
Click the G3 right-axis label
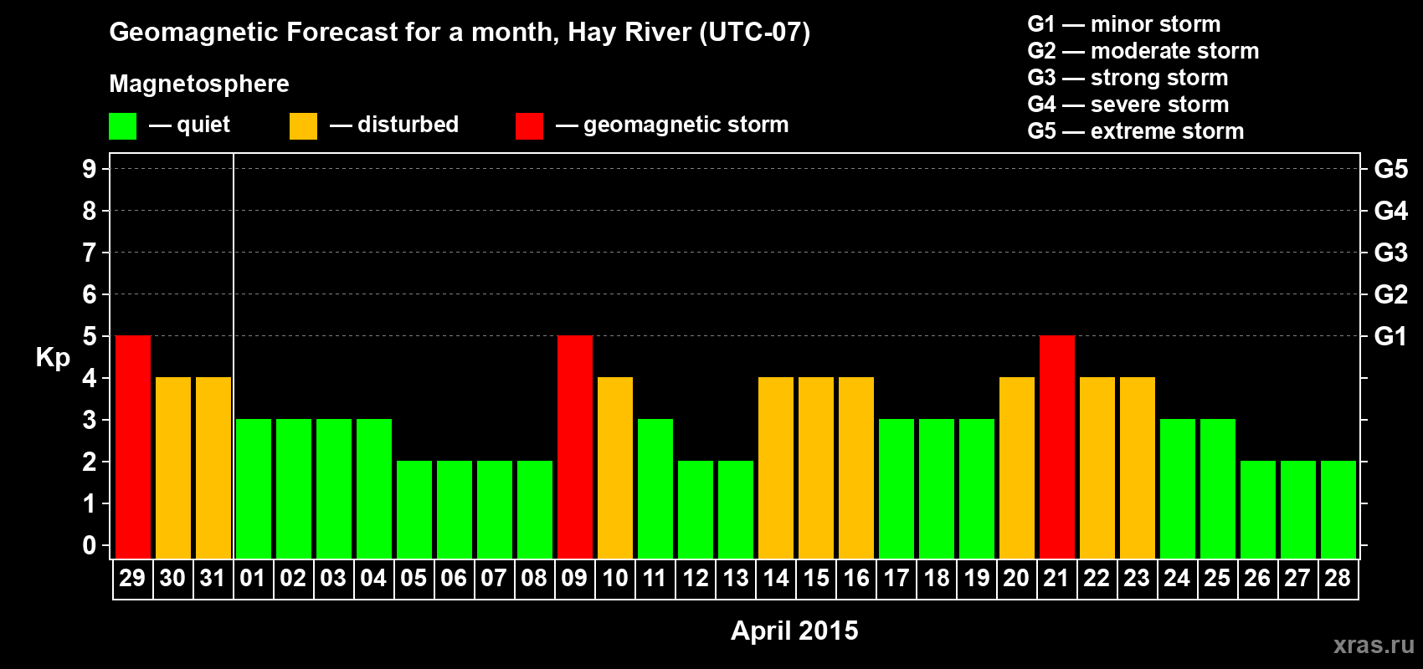[1391, 253]
